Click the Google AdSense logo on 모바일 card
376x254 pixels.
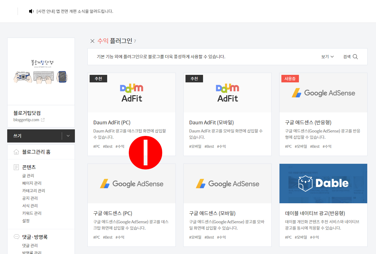227,184
